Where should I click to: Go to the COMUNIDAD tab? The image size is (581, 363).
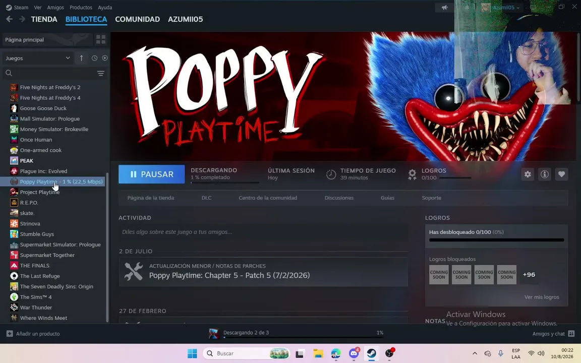[x=138, y=19]
